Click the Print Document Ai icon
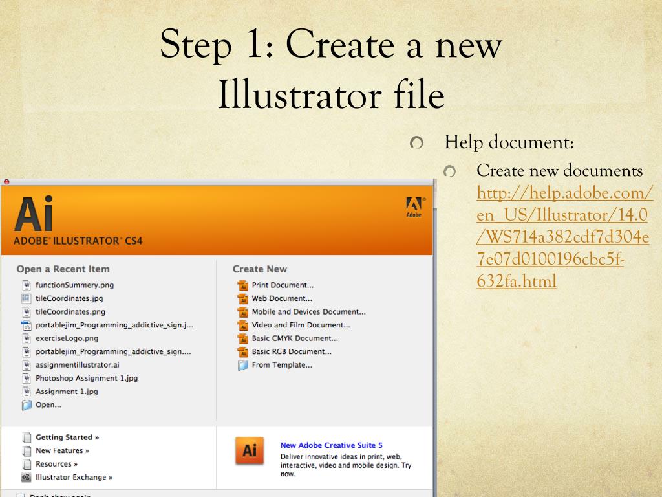The height and width of the screenshot is (497, 662). (243, 285)
